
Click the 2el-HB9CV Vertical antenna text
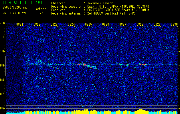[x=111, y=13]
